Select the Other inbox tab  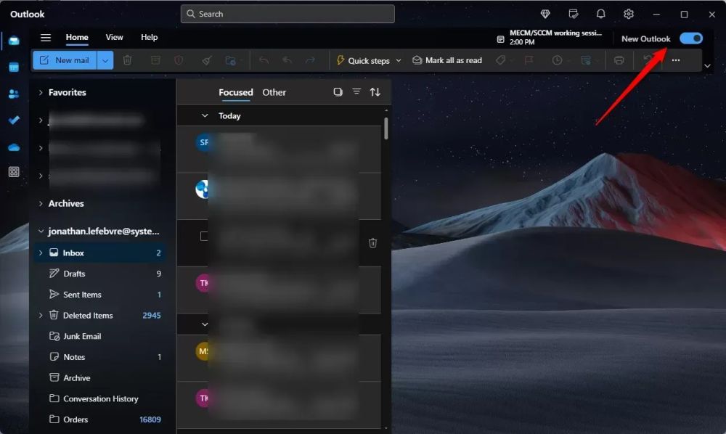pyautogui.click(x=274, y=92)
